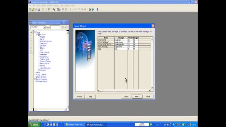Click the New document toolbar icon

point(30,10)
